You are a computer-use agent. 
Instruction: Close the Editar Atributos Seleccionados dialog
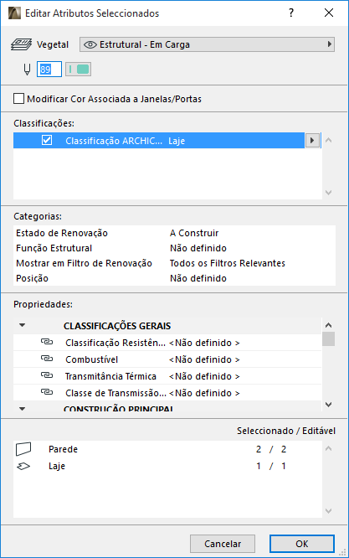(329, 13)
